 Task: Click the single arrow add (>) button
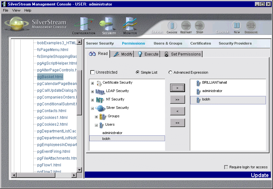click(x=177, y=88)
